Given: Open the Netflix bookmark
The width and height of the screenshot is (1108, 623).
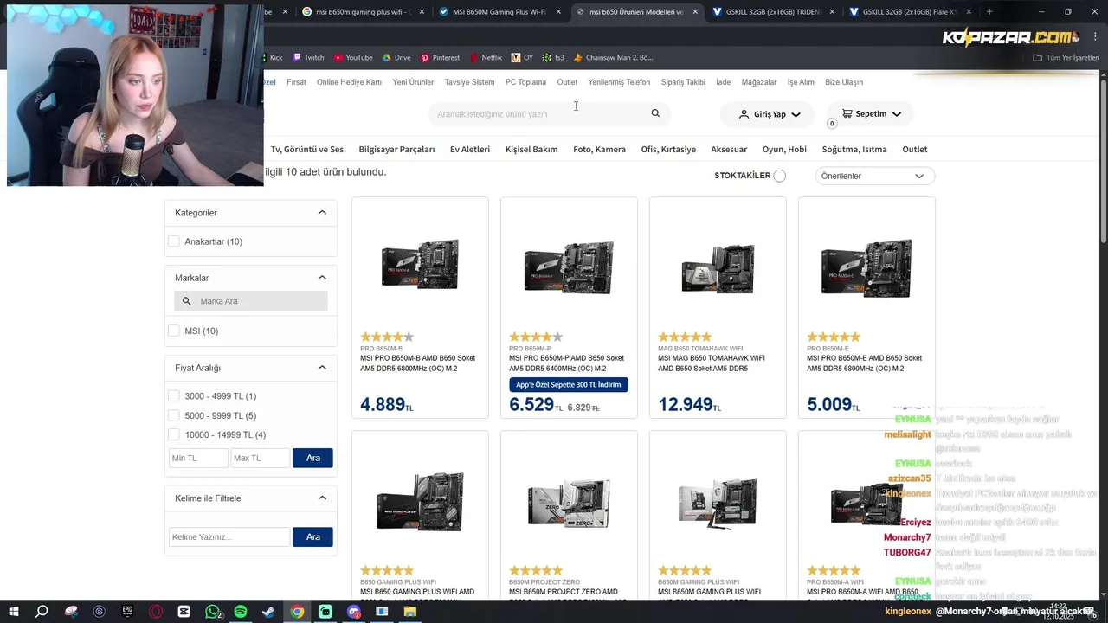Looking at the screenshot, I should click(x=486, y=58).
